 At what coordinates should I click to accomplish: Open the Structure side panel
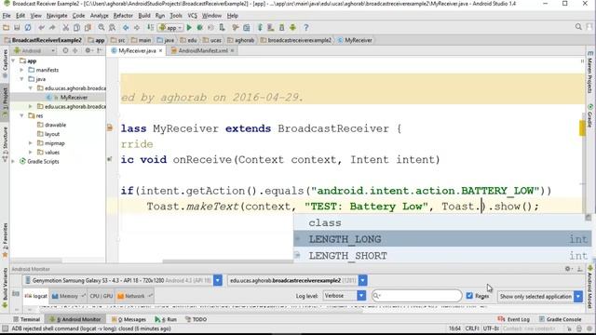coord(5,144)
